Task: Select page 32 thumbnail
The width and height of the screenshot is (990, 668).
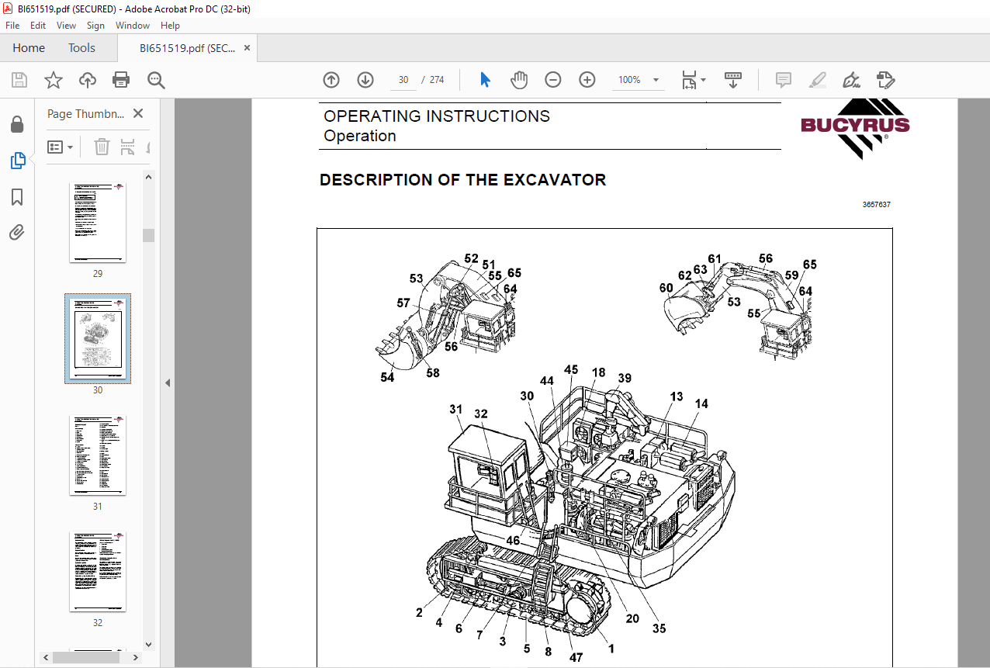Action: tap(98, 572)
